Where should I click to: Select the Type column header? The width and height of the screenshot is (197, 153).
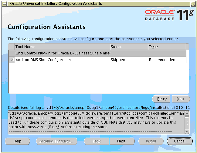point(167,47)
